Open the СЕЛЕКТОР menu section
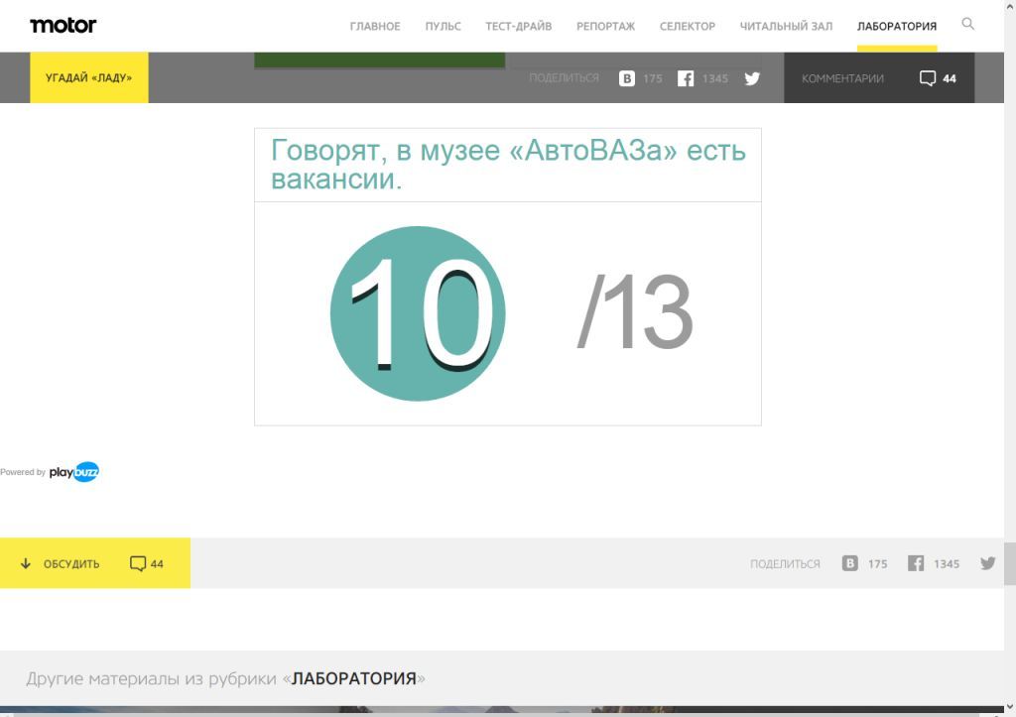This screenshot has height=717, width=1016. pyautogui.click(x=688, y=26)
